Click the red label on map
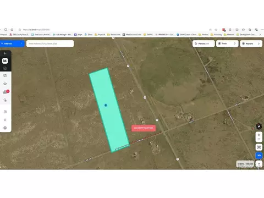This screenshot has height=198, width=264. [x=144, y=128]
